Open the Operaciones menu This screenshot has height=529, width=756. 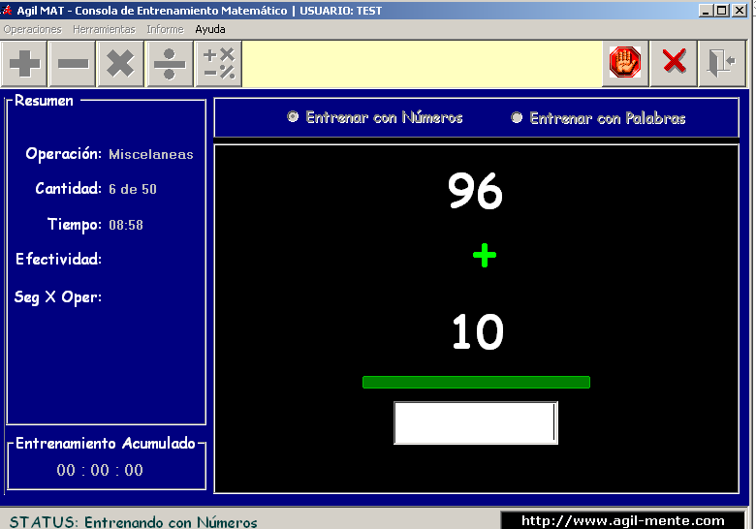pos(33,29)
